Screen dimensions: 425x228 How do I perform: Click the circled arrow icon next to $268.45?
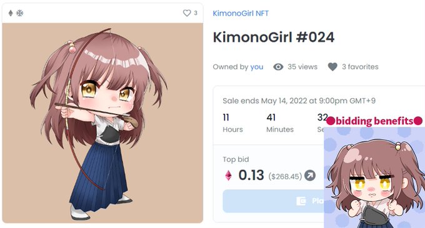pyautogui.click(x=310, y=176)
